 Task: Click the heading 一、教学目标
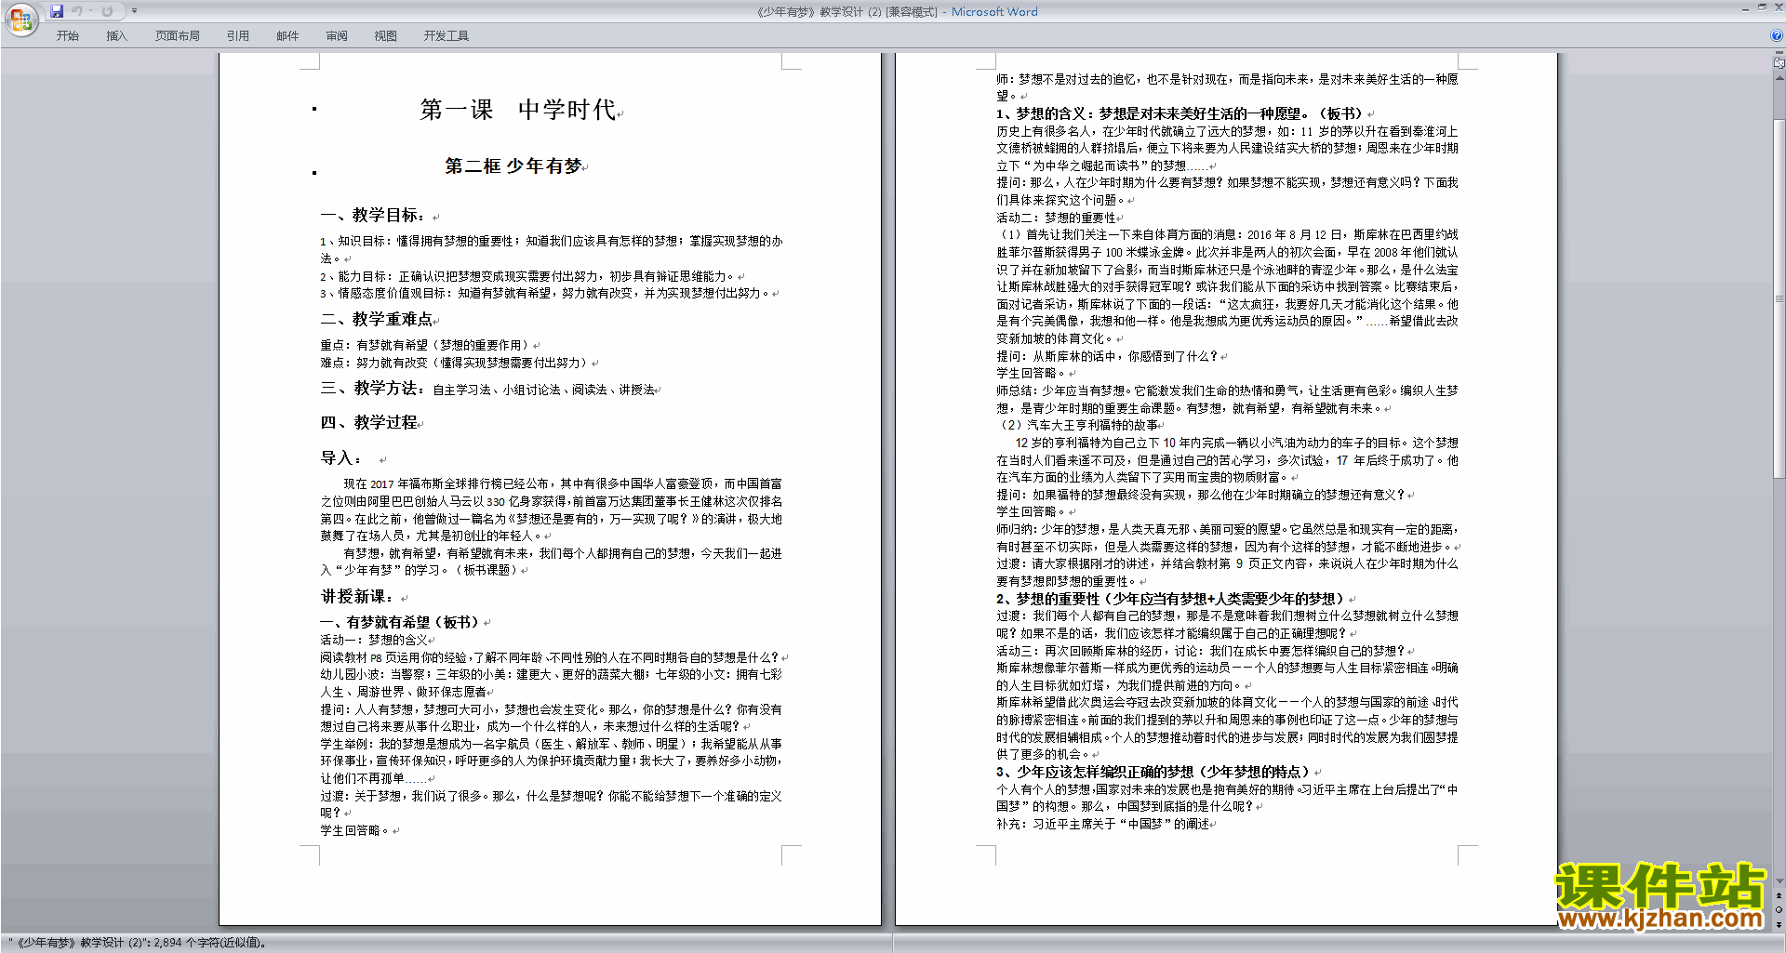tap(374, 216)
